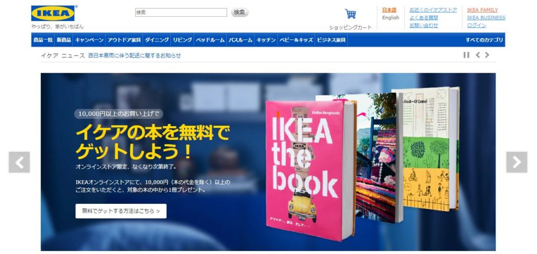Advance to next carousel slide
537x254 pixels.
[517, 162]
